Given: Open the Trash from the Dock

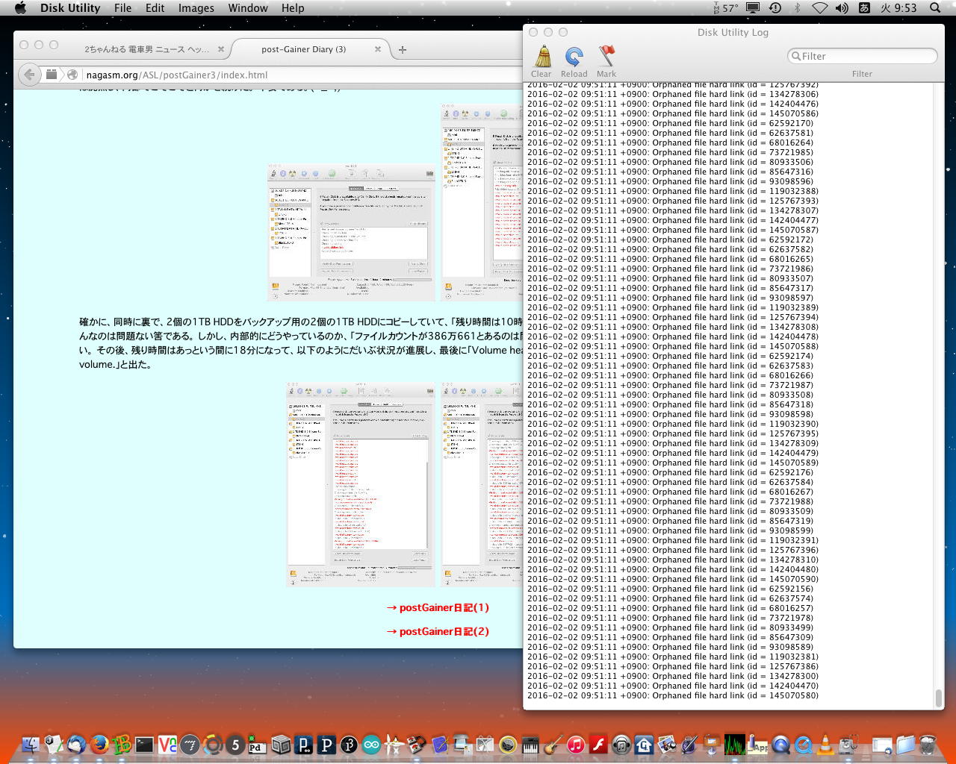Looking at the screenshot, I should point(928,744).
